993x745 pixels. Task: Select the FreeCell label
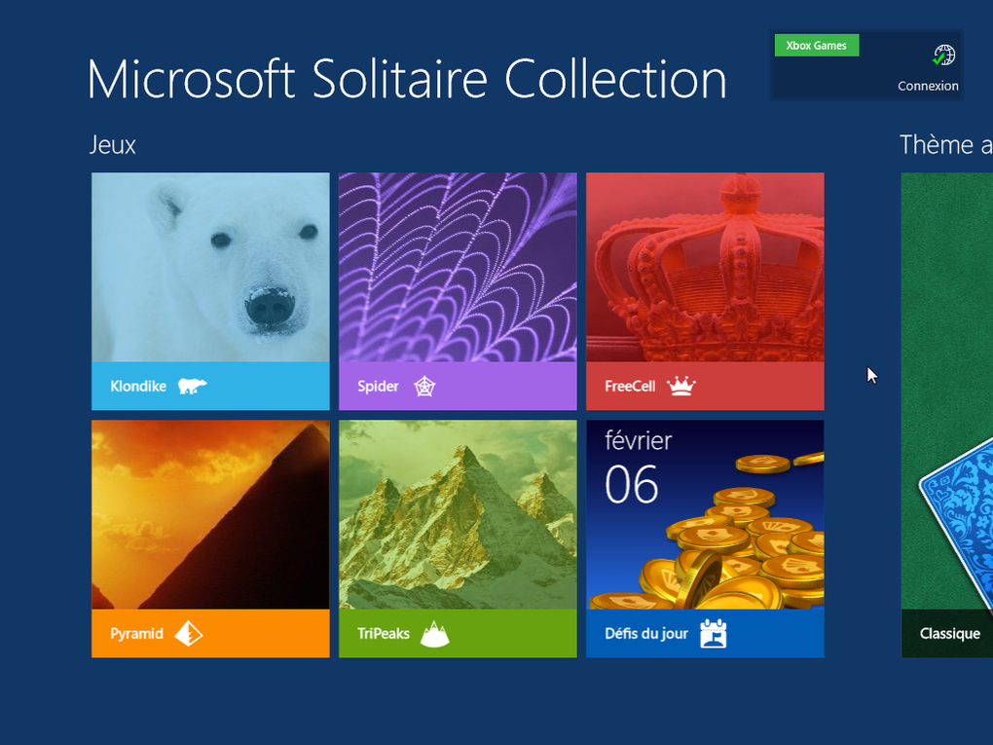[630, 386]
